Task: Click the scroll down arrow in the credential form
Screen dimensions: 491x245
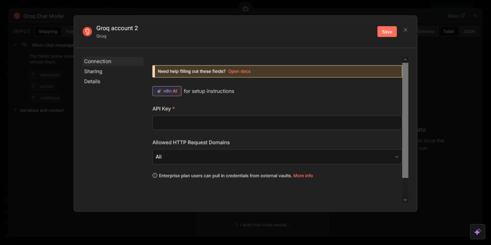Action: pyautogui.click(x=405, y=200)
